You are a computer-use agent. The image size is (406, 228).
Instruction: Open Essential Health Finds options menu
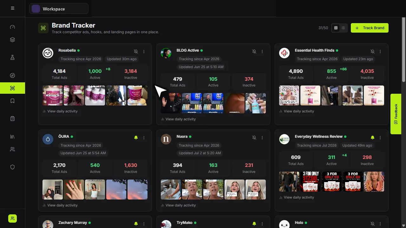[x=380, y=52]
